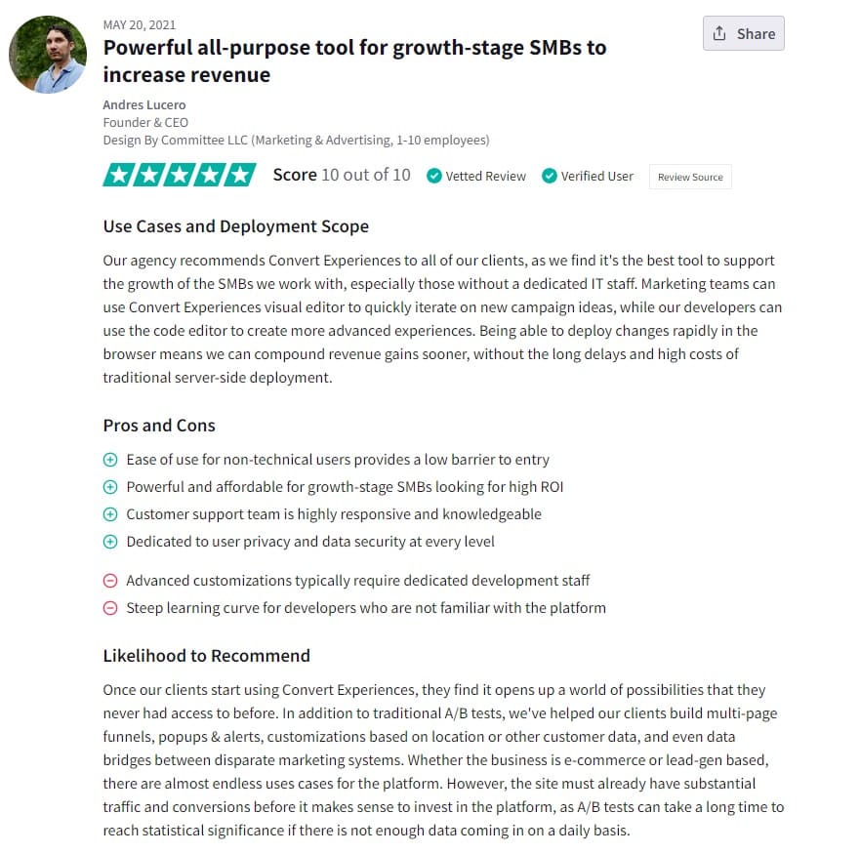Click the 'Design By Committee LLC' company text

coord(175,140)
